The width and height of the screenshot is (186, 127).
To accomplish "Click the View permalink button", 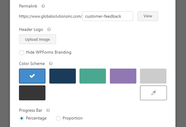I will point(148,16).
